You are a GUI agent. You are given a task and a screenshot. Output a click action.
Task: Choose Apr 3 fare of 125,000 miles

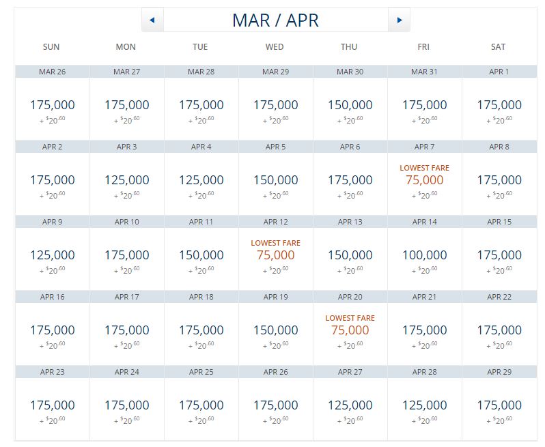tap(126, 180)
